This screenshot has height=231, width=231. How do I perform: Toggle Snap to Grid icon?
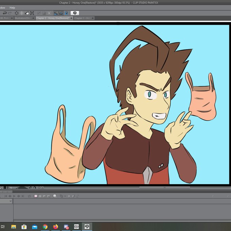[x=66, y=13]
